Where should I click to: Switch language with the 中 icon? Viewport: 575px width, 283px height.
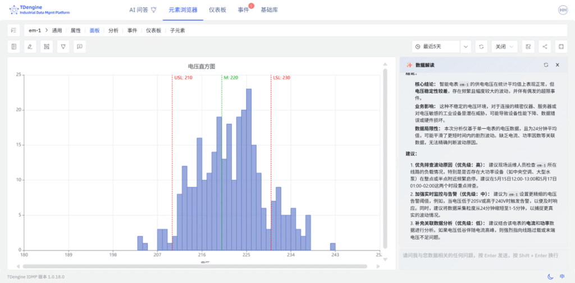(x=562, y=276)
